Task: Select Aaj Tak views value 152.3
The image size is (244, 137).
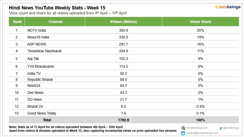Action: coord(124,59)
